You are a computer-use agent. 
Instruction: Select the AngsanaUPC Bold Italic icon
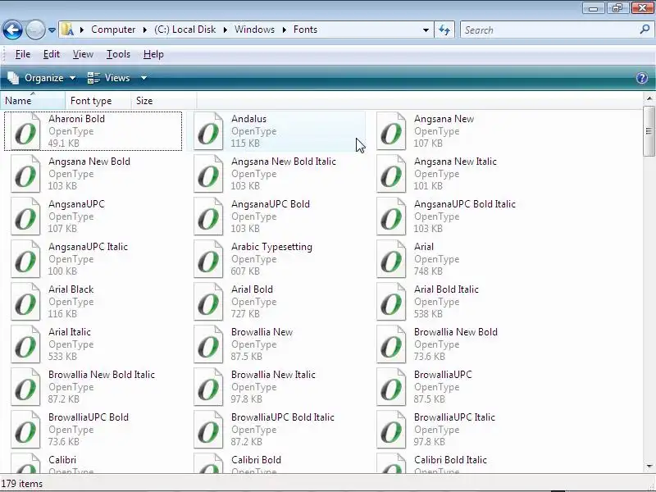point(391,216)
